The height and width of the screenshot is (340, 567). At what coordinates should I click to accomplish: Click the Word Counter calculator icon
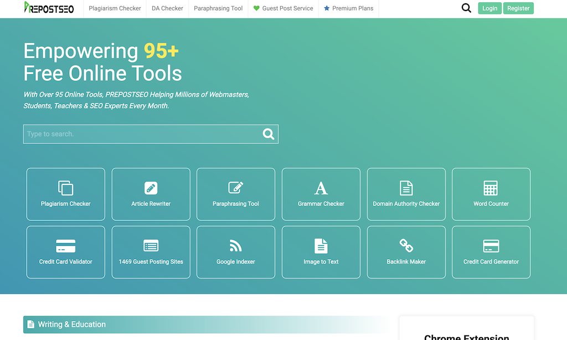click(491, 188)
